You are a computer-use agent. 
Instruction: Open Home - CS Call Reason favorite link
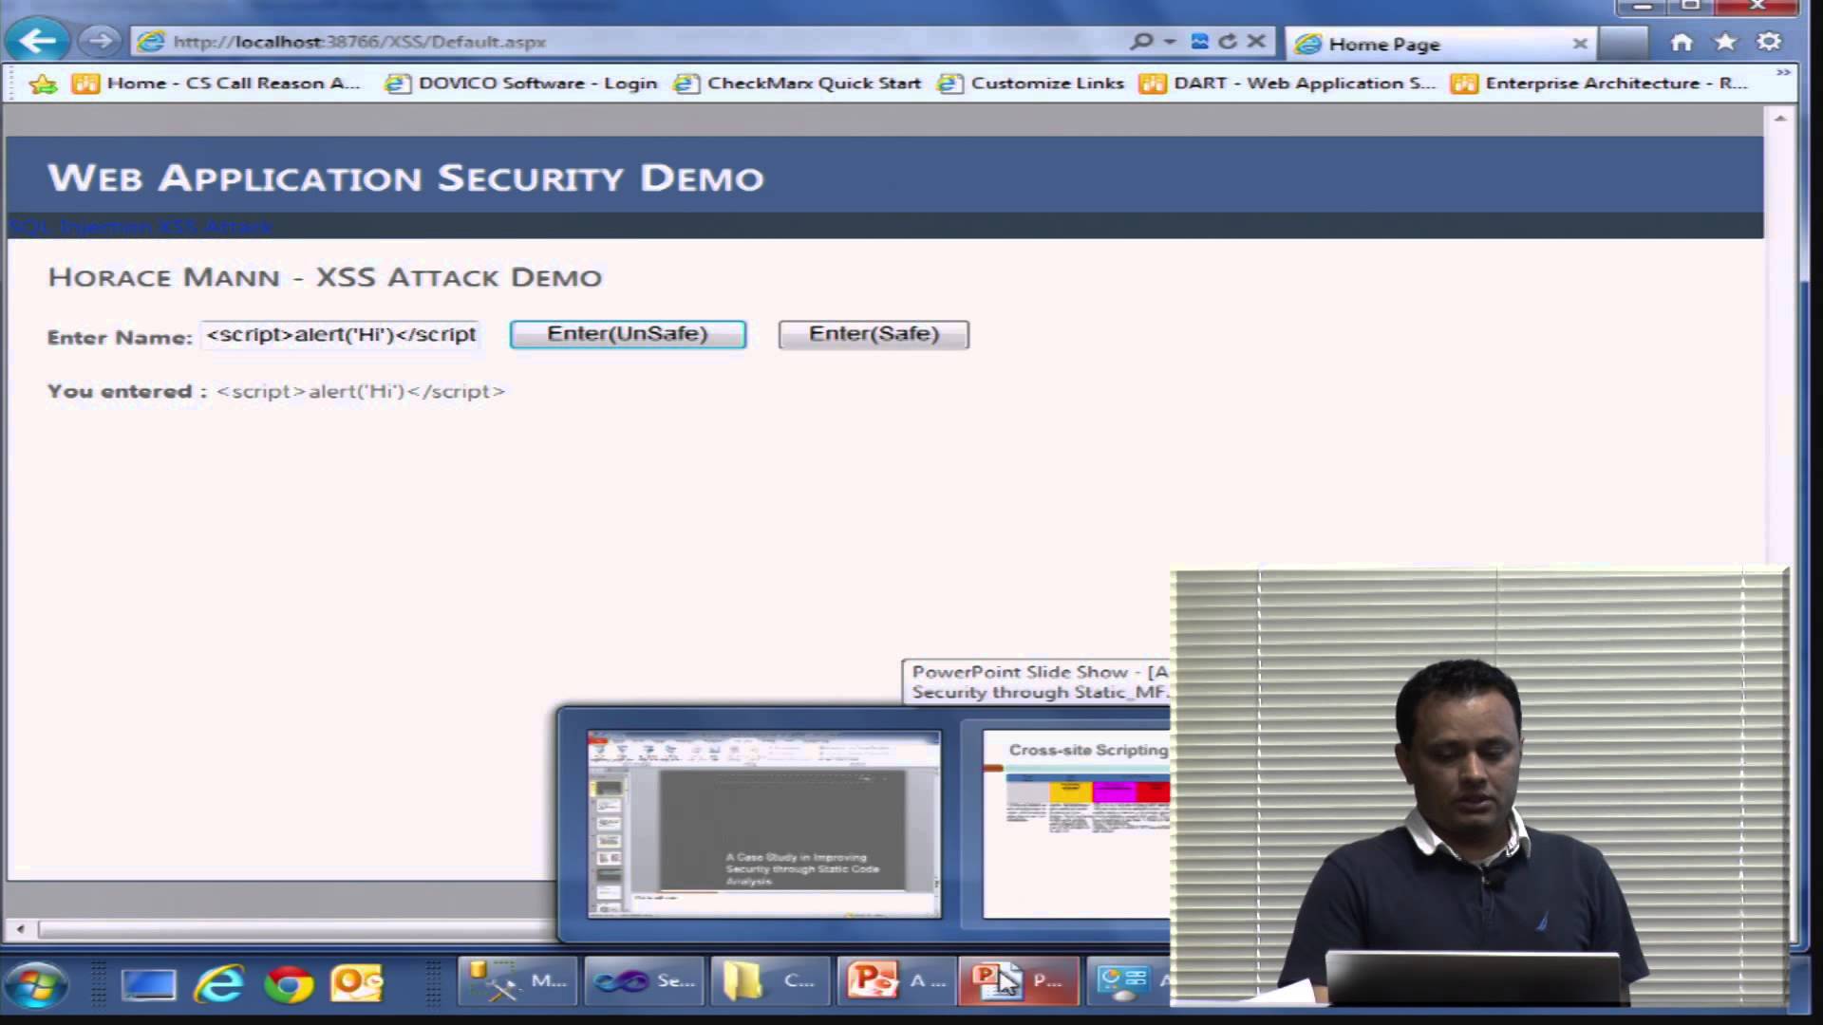click(x=216, y=84)
